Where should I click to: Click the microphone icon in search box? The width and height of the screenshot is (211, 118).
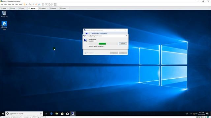pos(41,114)
